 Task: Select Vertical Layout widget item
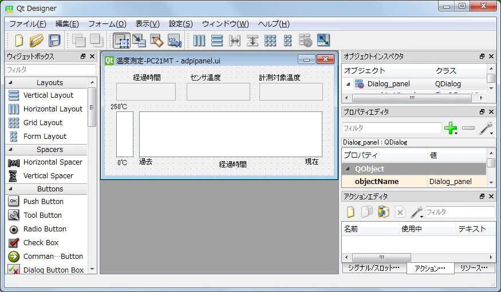click(x=48, y=95)
